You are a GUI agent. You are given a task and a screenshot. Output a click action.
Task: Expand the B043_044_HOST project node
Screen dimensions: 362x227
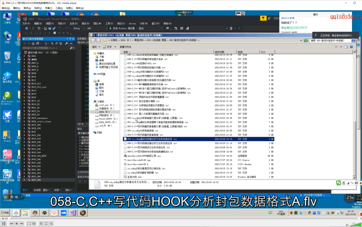click(x=24, y=156)
